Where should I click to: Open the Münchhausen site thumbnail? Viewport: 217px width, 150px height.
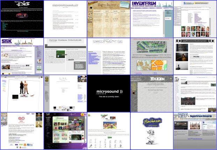pyautogui.click(x=152, y=131)
